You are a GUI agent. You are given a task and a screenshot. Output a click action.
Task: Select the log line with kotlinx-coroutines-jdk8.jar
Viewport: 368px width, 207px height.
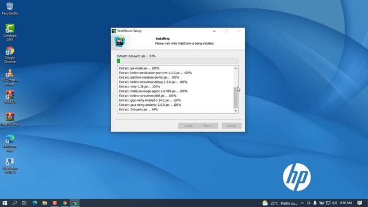147,96
